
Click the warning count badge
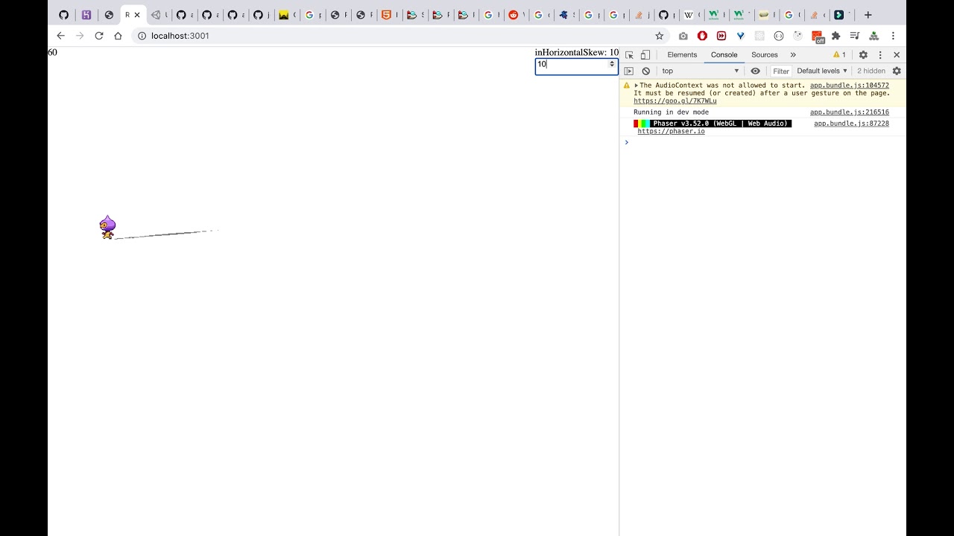[839, 55]
